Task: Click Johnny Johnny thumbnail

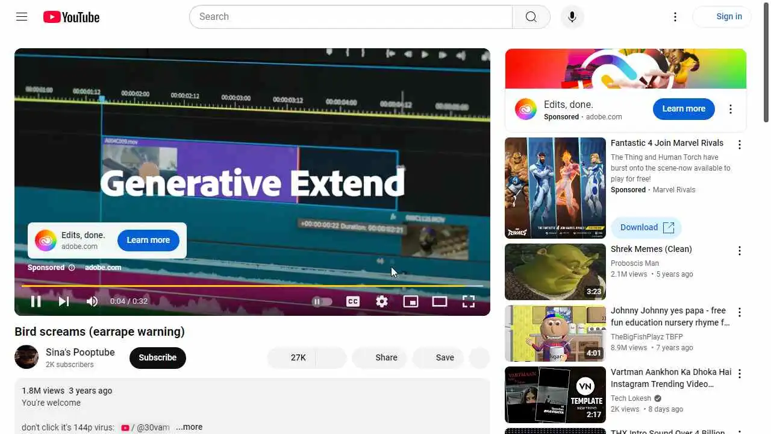Action: tap(555, 333)
